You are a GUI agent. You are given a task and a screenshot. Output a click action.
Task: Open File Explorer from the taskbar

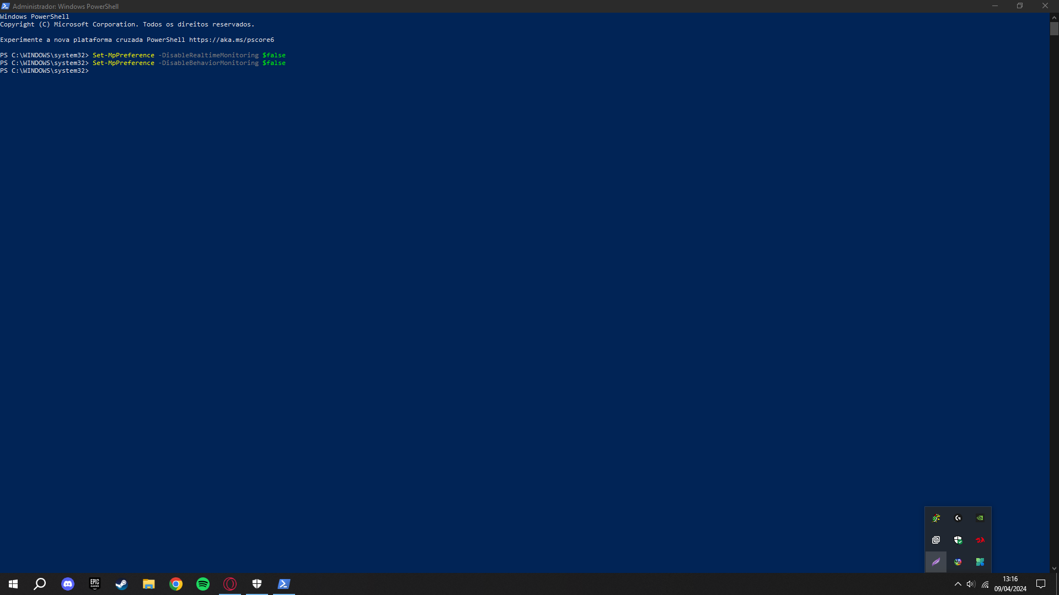click(x=149, y=584)
